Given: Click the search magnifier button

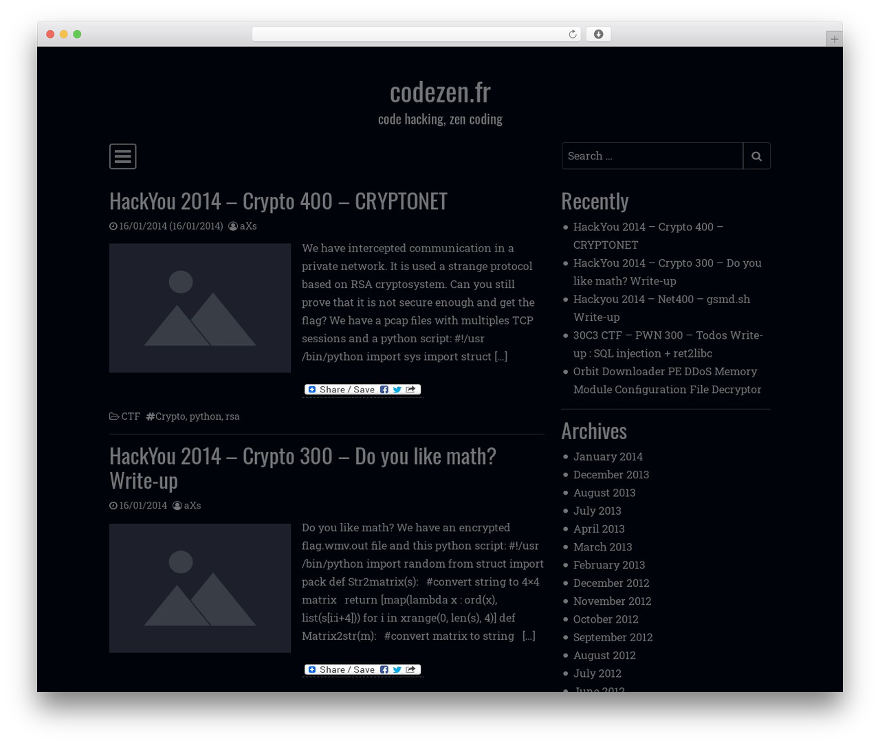Looking at the screenshot, I should [x=756, y=156].
